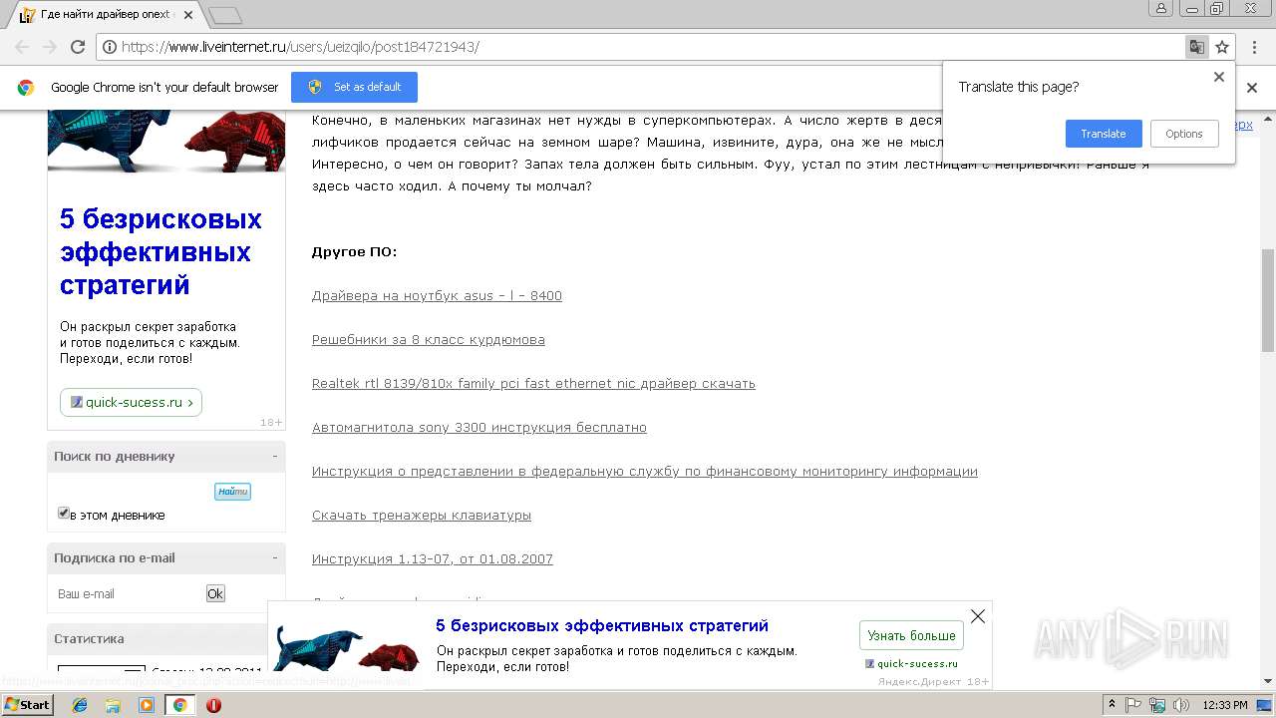Open the red Opera-style taskbar icon
The height and width of the screenshot is (718, 1276).
213,705
